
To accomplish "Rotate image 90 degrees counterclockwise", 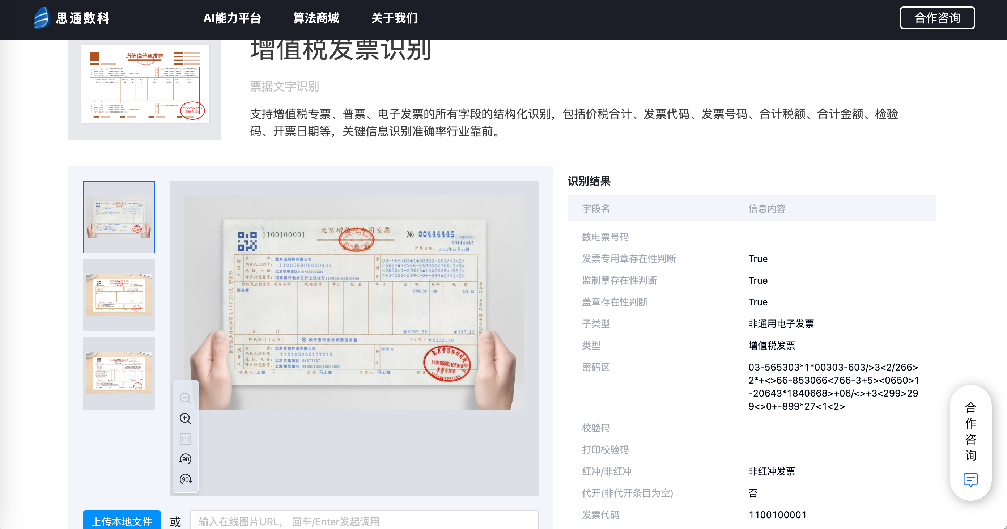I will pyautogui.click(x=185, y=459).
